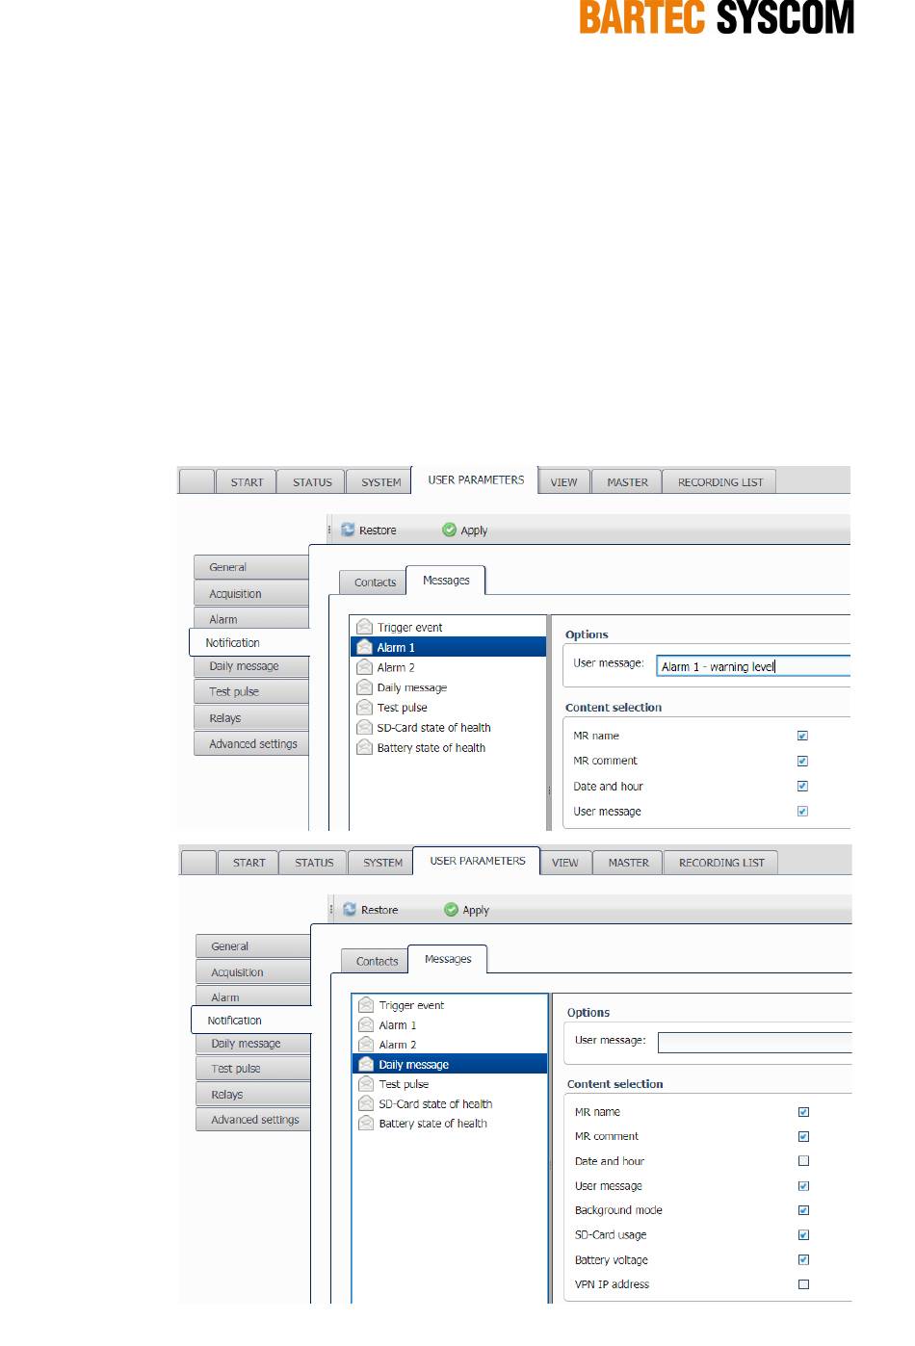Open START tab in lower screenshot
The height and width of the screenshot is (1346, 915).
tap(248, 863)
